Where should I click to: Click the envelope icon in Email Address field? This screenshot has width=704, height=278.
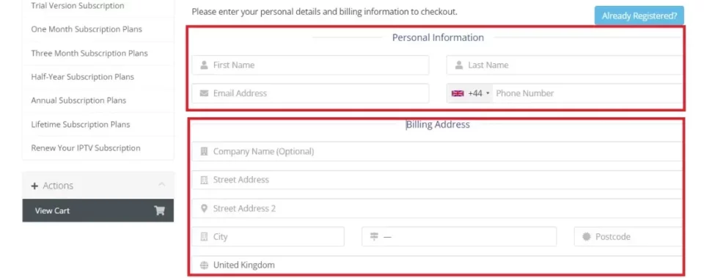204,93
